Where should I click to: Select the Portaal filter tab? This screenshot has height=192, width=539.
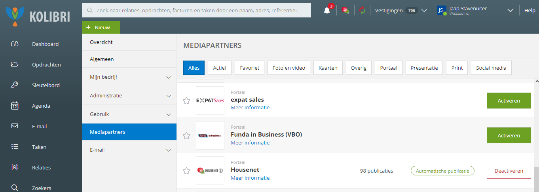[389, 68]
